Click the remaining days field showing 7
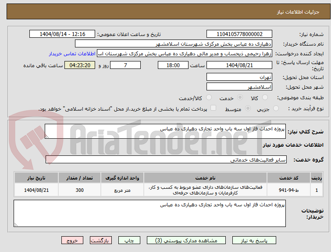Screen dimensions: 331x252 (125, 65)
